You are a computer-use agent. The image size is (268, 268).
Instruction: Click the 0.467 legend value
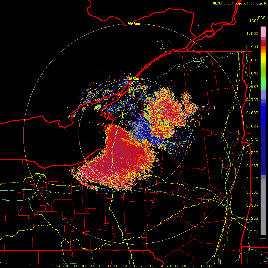(x=252, y=166)
